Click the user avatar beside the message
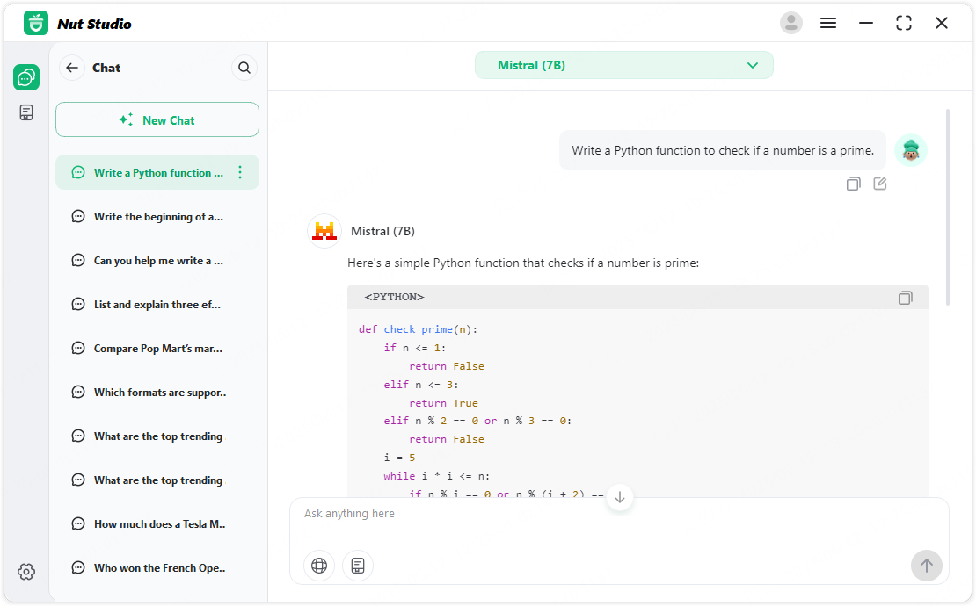The width and height of the screenshot is (976, 606). click(911, 150)
